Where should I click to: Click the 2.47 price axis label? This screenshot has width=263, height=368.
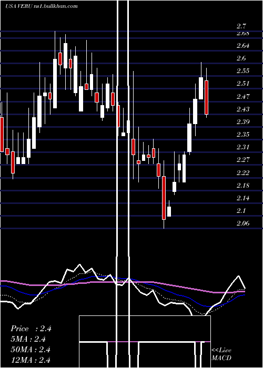point(243,96)
